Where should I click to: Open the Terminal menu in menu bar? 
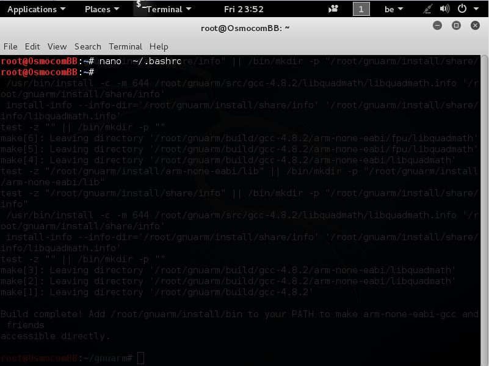(x=125, y=46)
